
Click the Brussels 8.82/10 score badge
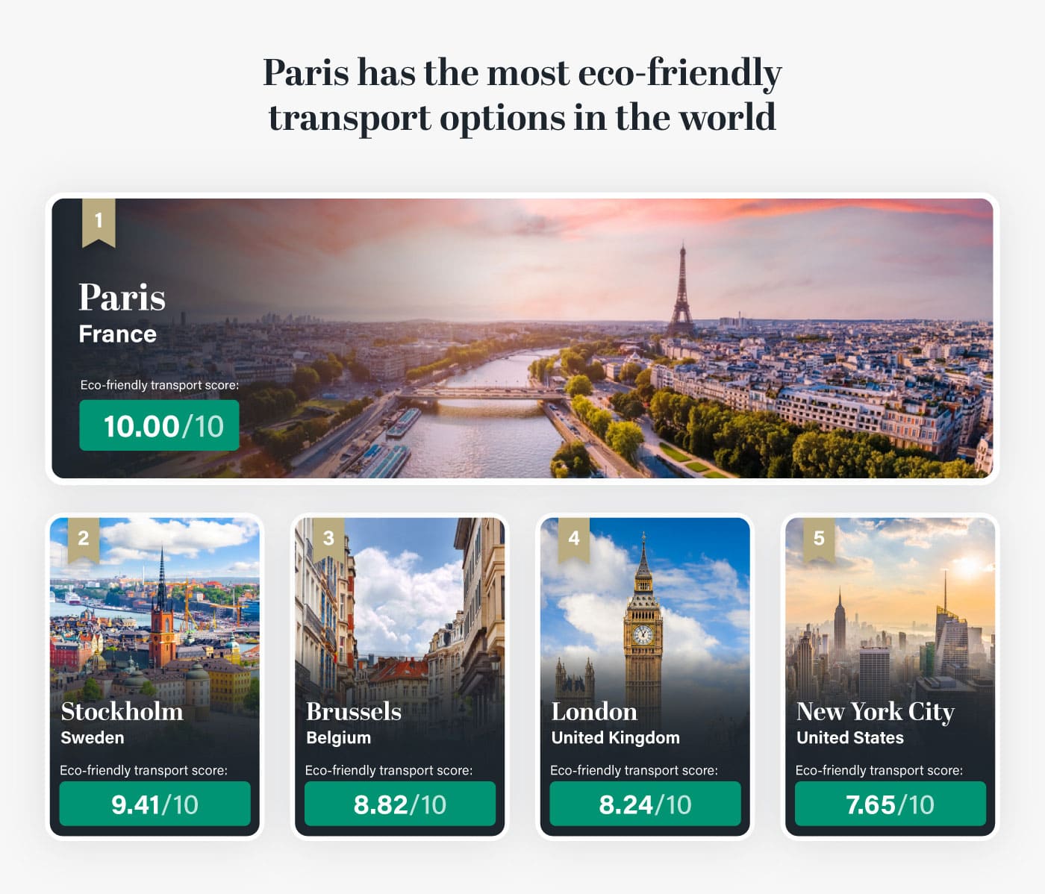tap(400, 804)
